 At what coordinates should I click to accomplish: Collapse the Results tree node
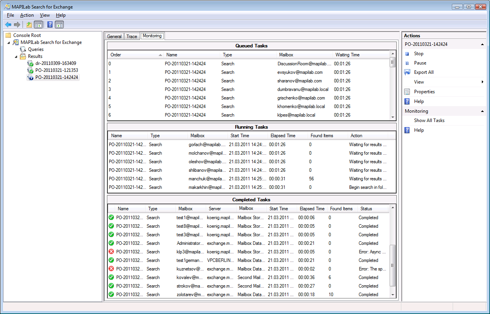(x=16, y=57)
